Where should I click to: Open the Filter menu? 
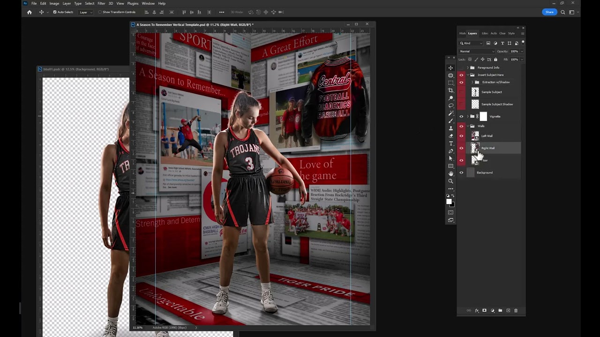(x=101, y=3)
